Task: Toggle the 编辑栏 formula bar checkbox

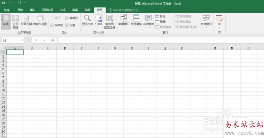Action: coord(67,18)
